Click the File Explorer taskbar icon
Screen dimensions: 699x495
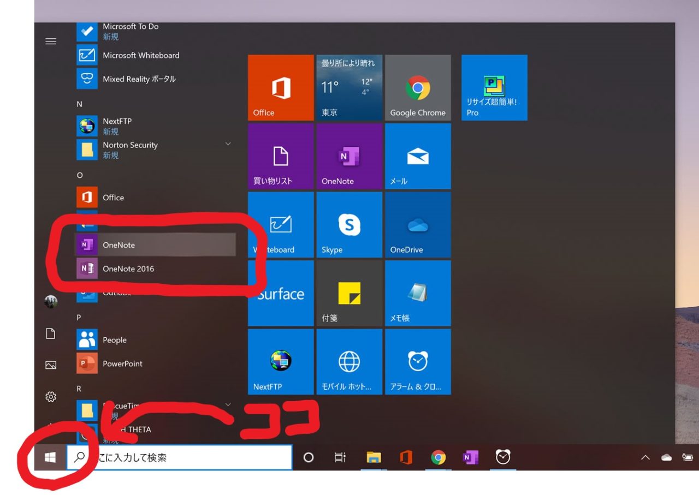pyautogui.click(x=374, y=457)
